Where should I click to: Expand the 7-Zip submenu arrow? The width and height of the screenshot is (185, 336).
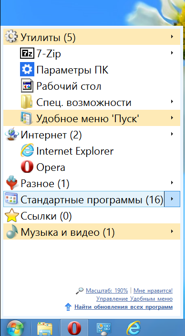pyautogui.click(x=172, y=52)
